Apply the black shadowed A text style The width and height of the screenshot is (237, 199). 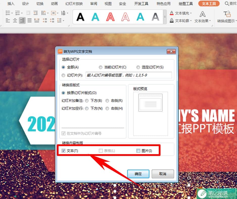coord(80,17)
